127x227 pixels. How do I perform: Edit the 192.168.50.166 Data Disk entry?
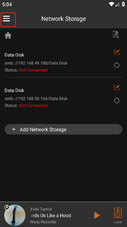[117, 88]
